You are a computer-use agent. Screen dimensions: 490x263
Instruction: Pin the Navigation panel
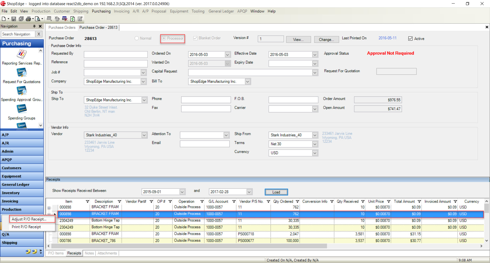(34, 26)
